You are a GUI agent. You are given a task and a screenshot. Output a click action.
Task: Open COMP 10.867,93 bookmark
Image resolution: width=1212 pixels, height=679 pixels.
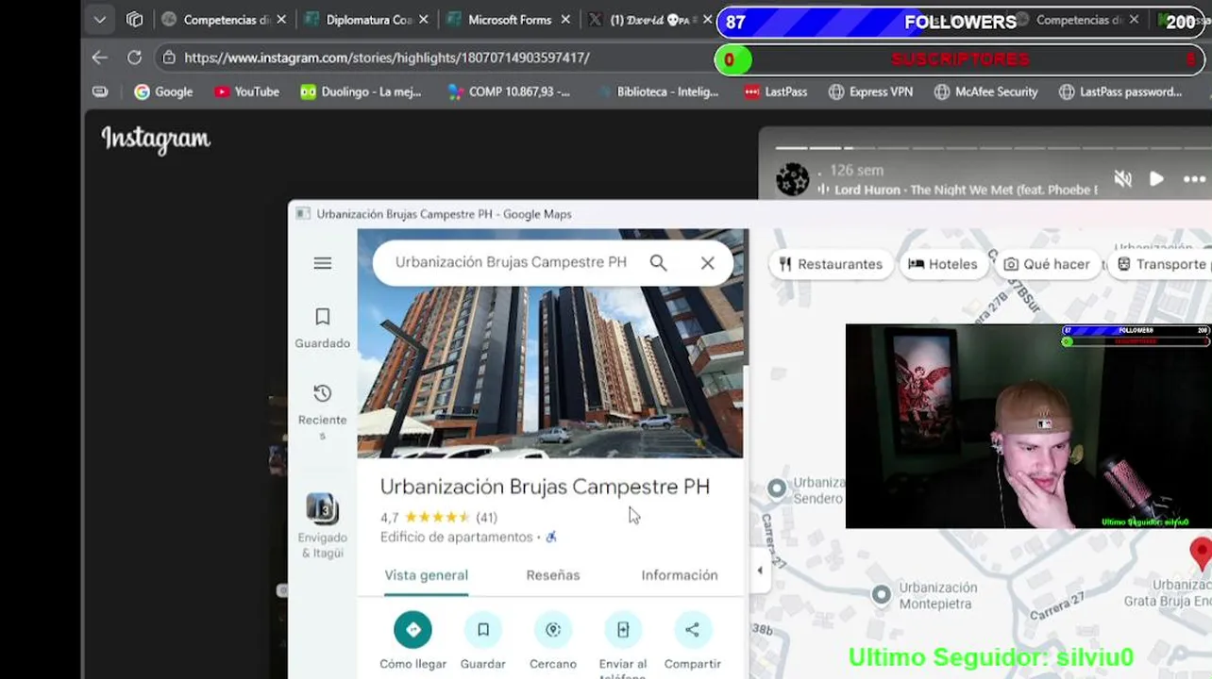click(x=508, y=91)
